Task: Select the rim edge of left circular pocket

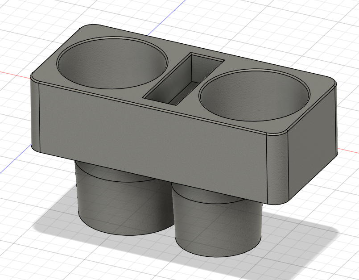Action: [112, 63]
